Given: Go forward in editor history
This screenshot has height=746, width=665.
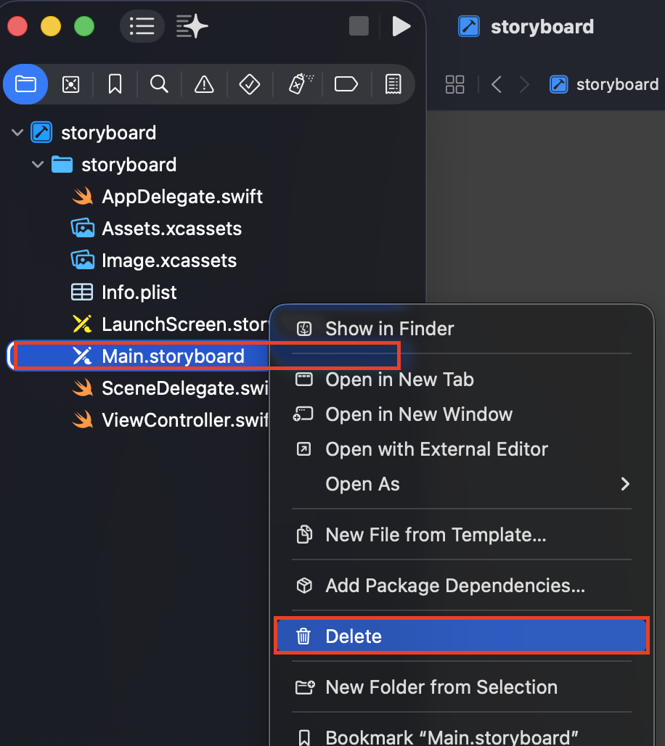Looking at the screenshot, I should pos(524,85).
